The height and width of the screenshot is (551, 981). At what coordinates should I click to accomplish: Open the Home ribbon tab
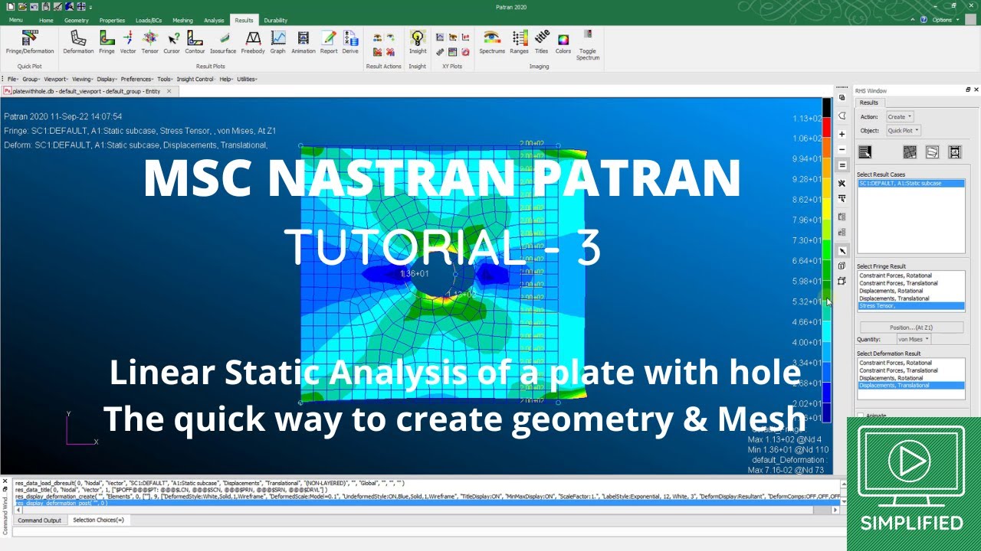pyautogui.click(x=46, y=21)
